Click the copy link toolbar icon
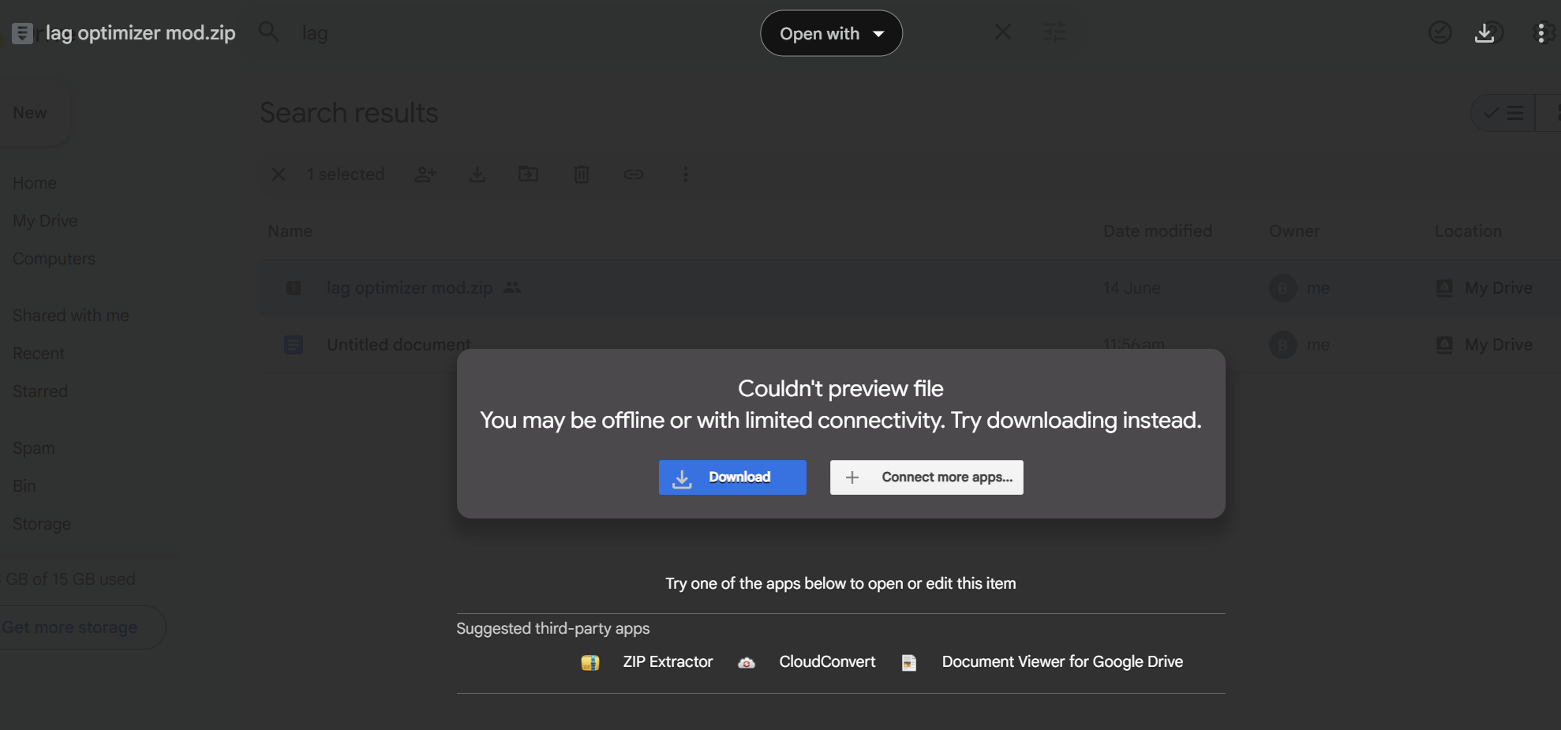 pyautogui.click(x=634, y=174)
